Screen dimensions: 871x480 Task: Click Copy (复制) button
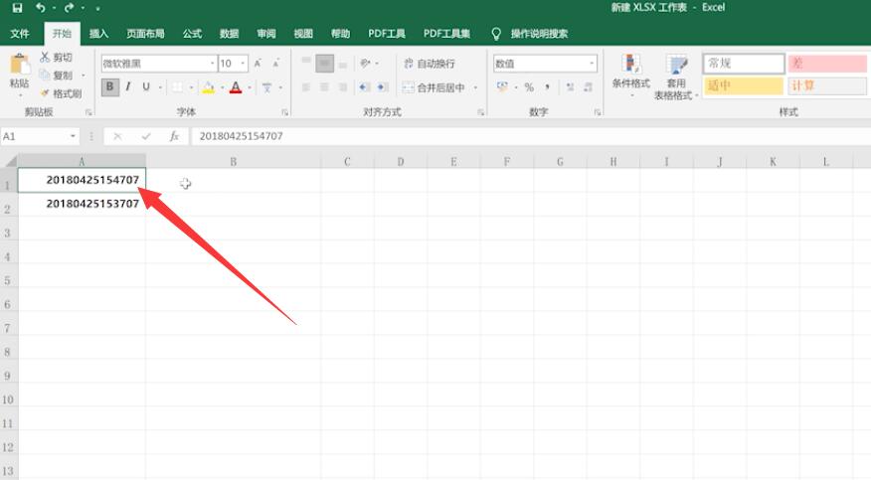pyautogui.click(x=56, y=75)
